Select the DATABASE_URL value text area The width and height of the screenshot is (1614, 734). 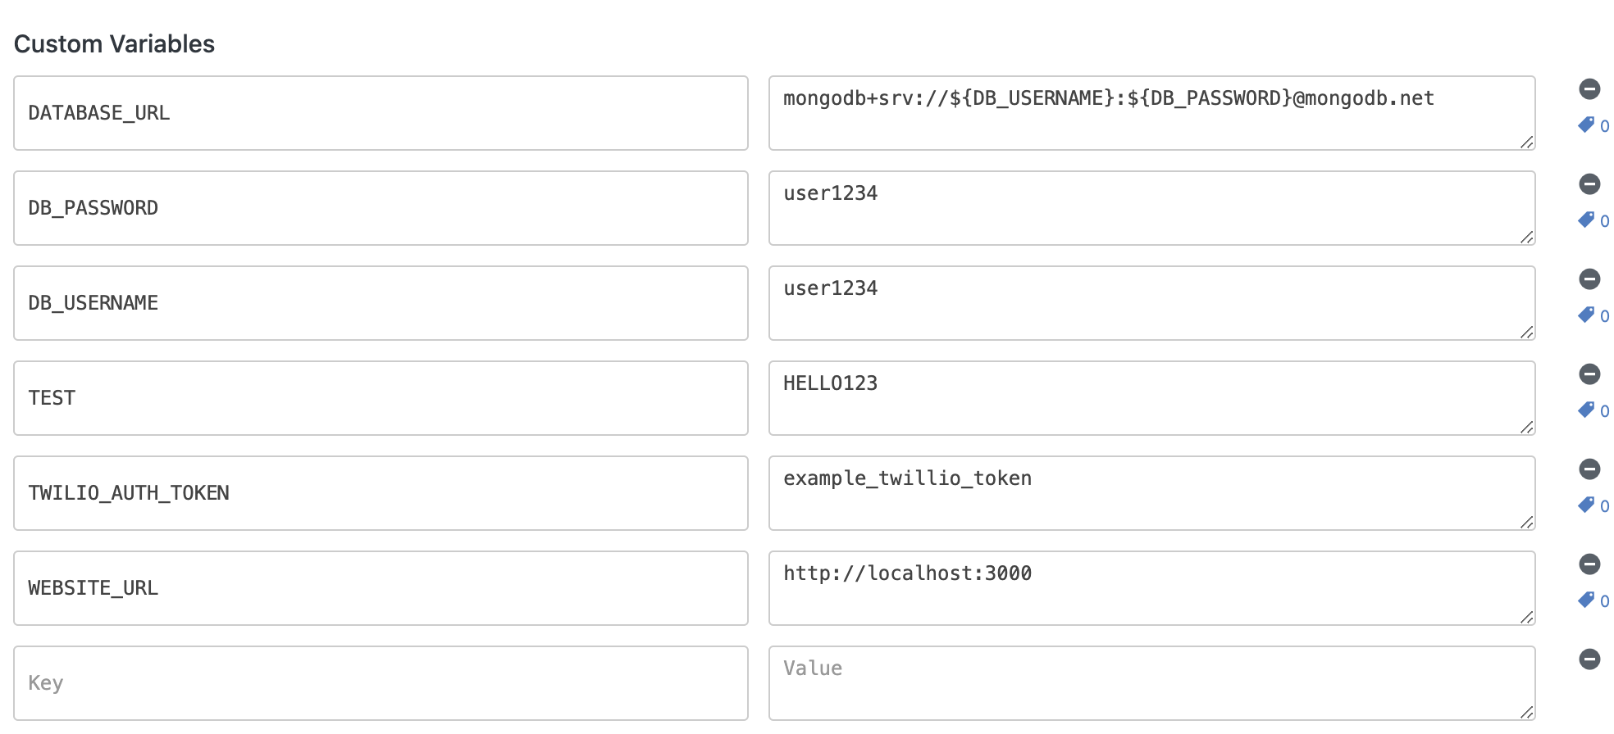[1151, 112]
